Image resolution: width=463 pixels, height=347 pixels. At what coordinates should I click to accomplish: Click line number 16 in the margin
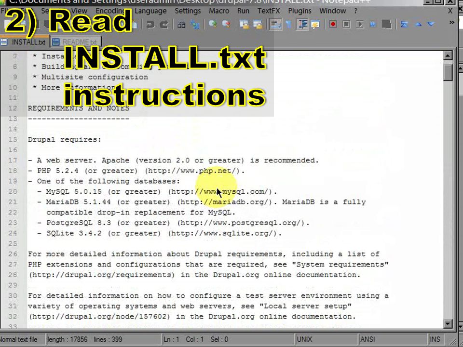point(13,150)
